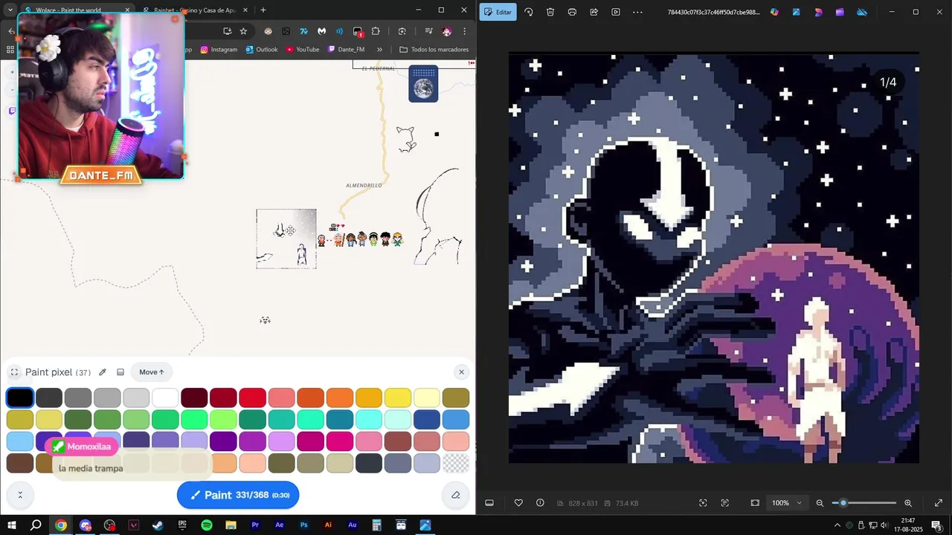This screenshot has width=952, height=535.
Task: Collapse the color palette panel
Action: [20, 495]
